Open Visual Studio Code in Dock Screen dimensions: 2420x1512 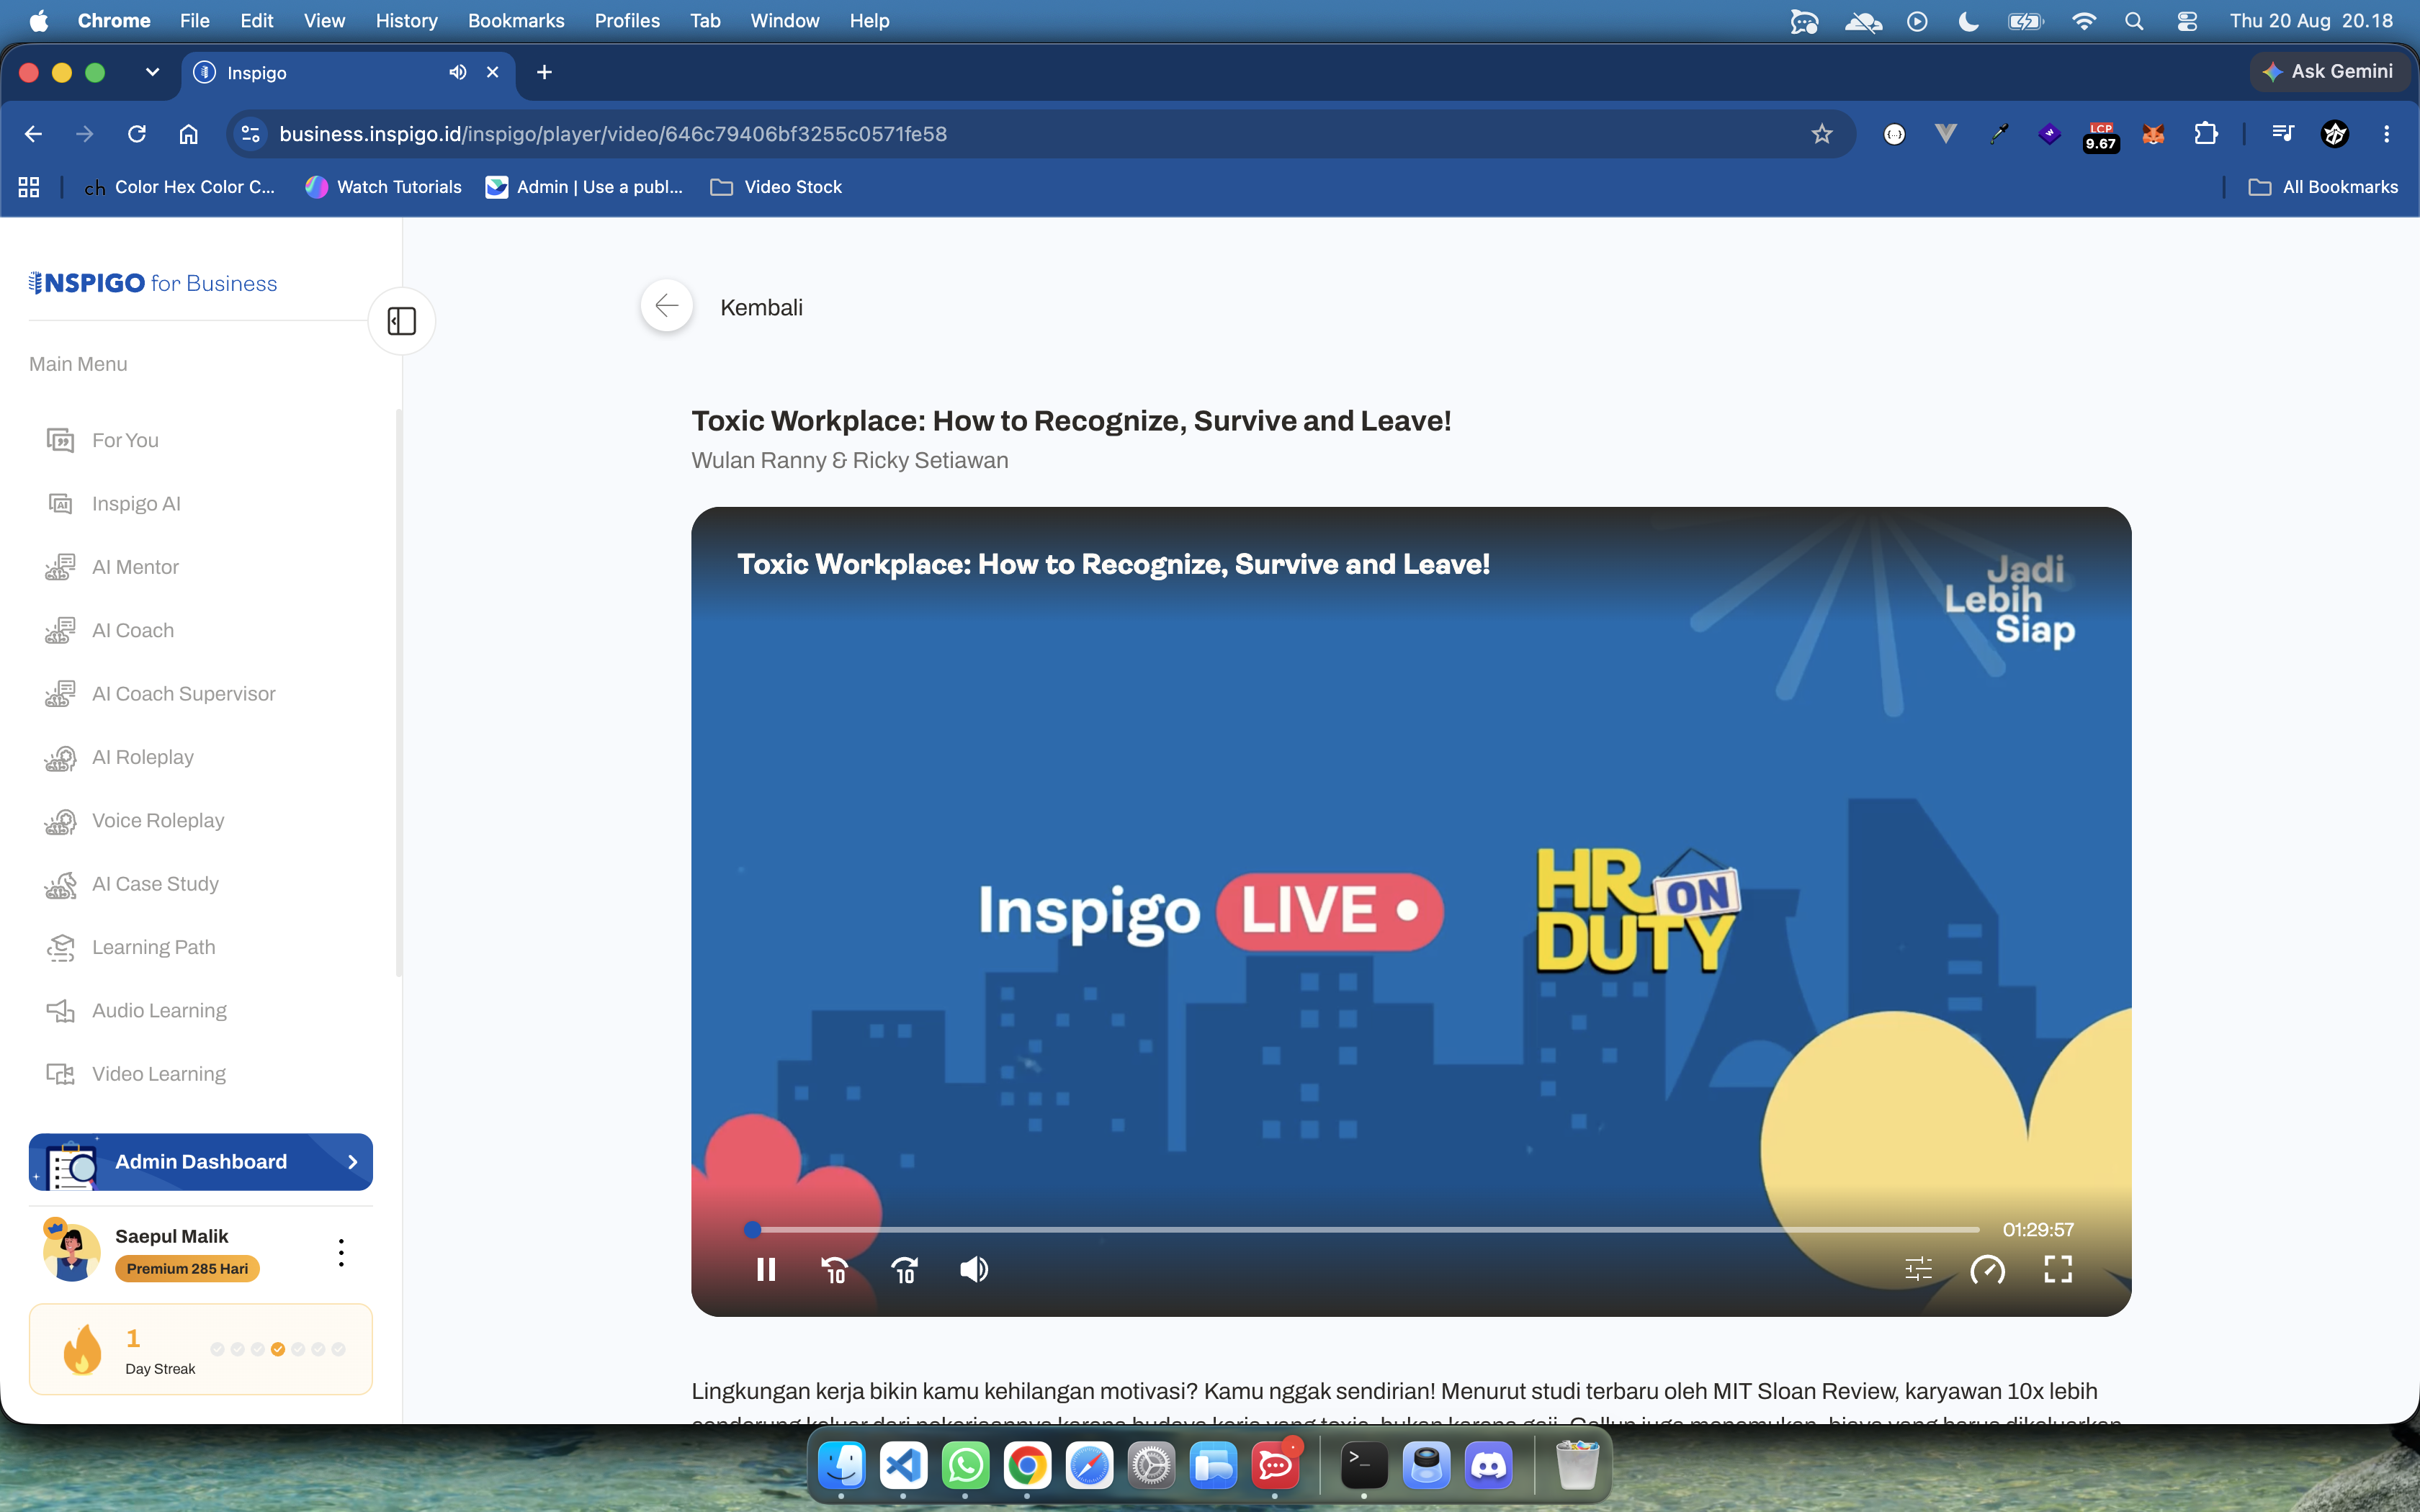pyautogui.click(x=903, y=1466)
